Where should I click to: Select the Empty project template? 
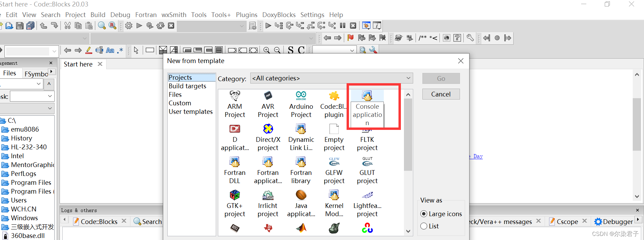click(334, 137)
